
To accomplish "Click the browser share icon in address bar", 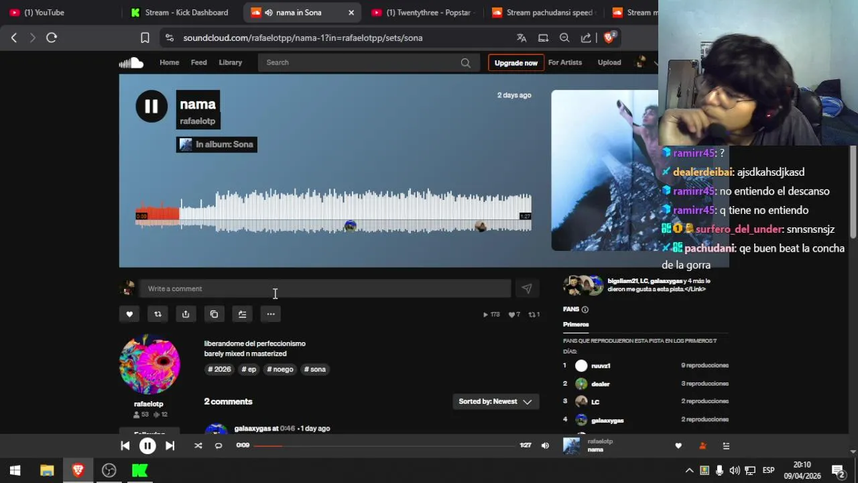I will pos(586,38).
